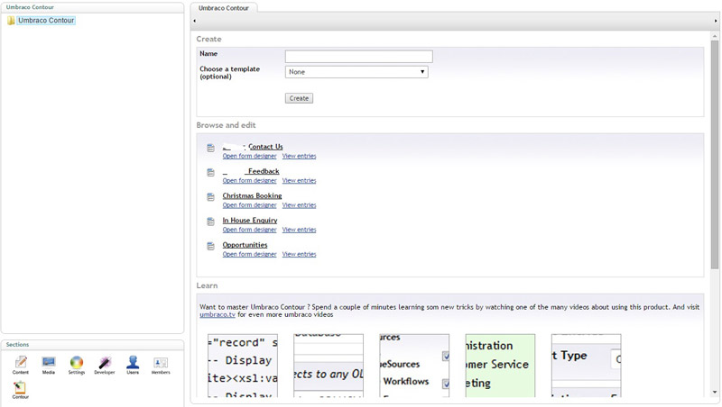Open the Users section icon
Screen dimensions: 722x407
coord(133,363)
